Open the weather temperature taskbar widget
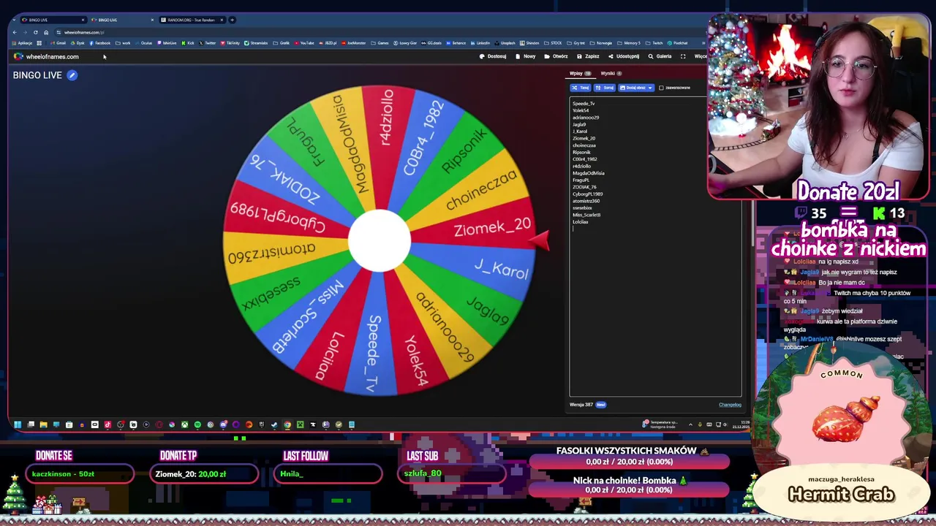This screenshot has height=526, width=936. click(660, 424)
